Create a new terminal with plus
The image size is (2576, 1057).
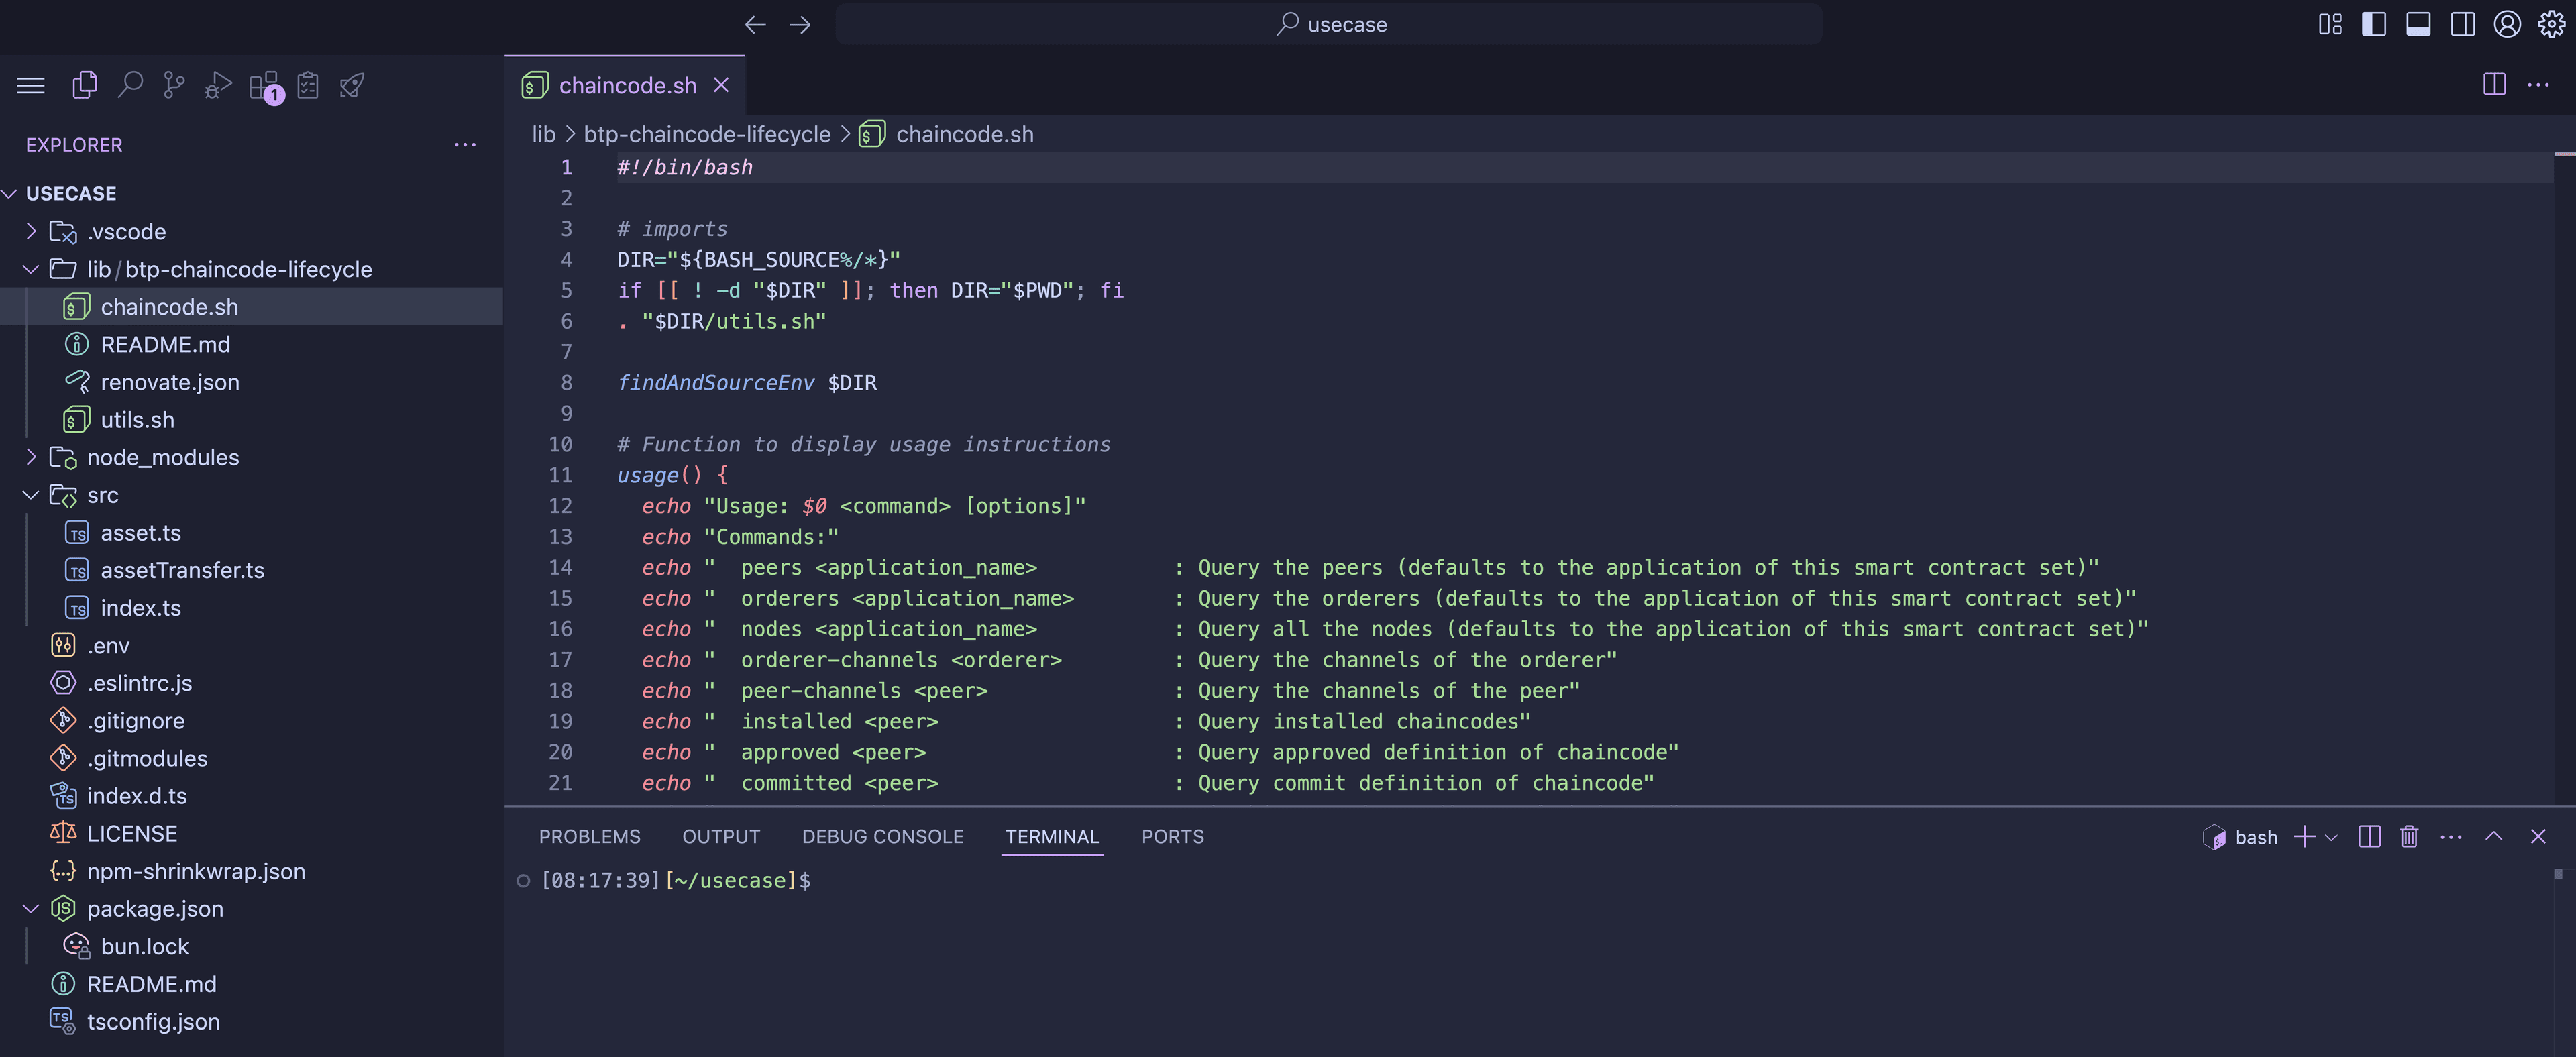pos(2304,837)
